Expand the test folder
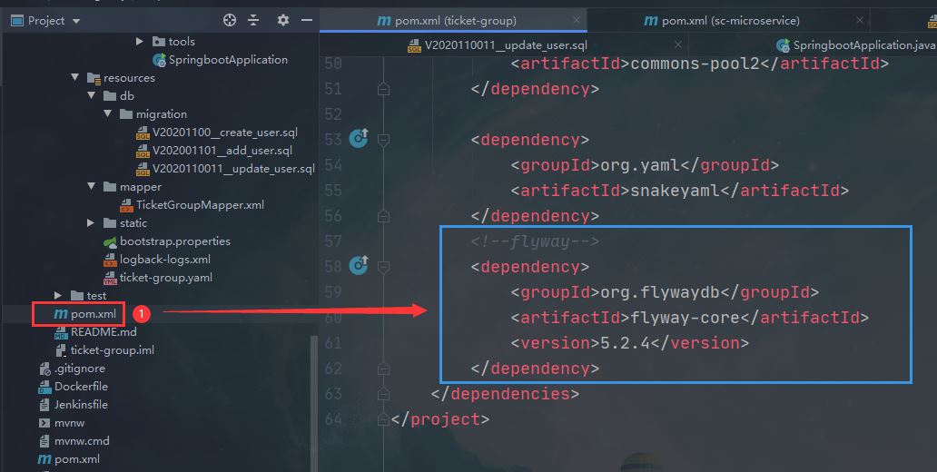The image size is (937, 472). click(58, 295)
